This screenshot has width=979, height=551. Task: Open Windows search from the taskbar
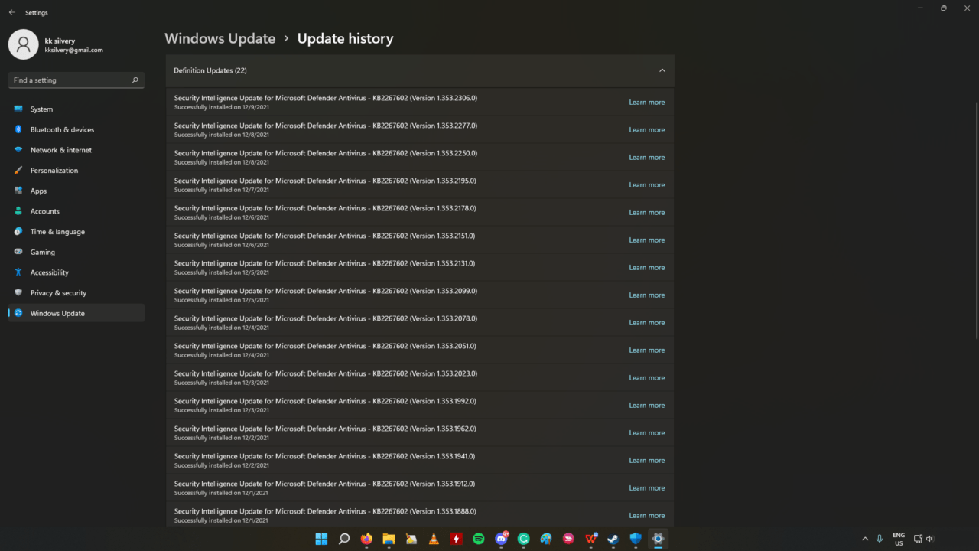point(343,539)
